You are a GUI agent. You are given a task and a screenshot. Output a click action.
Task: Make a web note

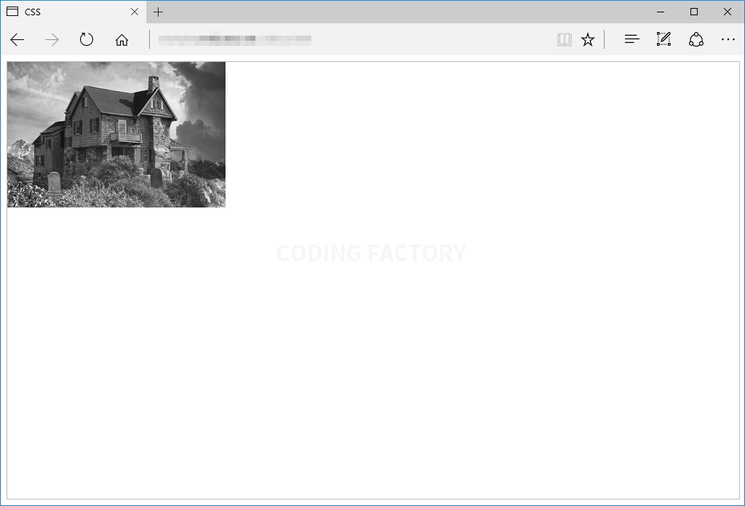pos(664,39)
